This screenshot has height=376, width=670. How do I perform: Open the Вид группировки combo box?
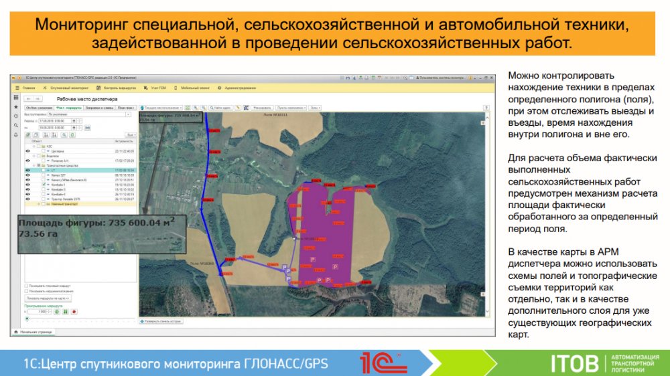86,114
